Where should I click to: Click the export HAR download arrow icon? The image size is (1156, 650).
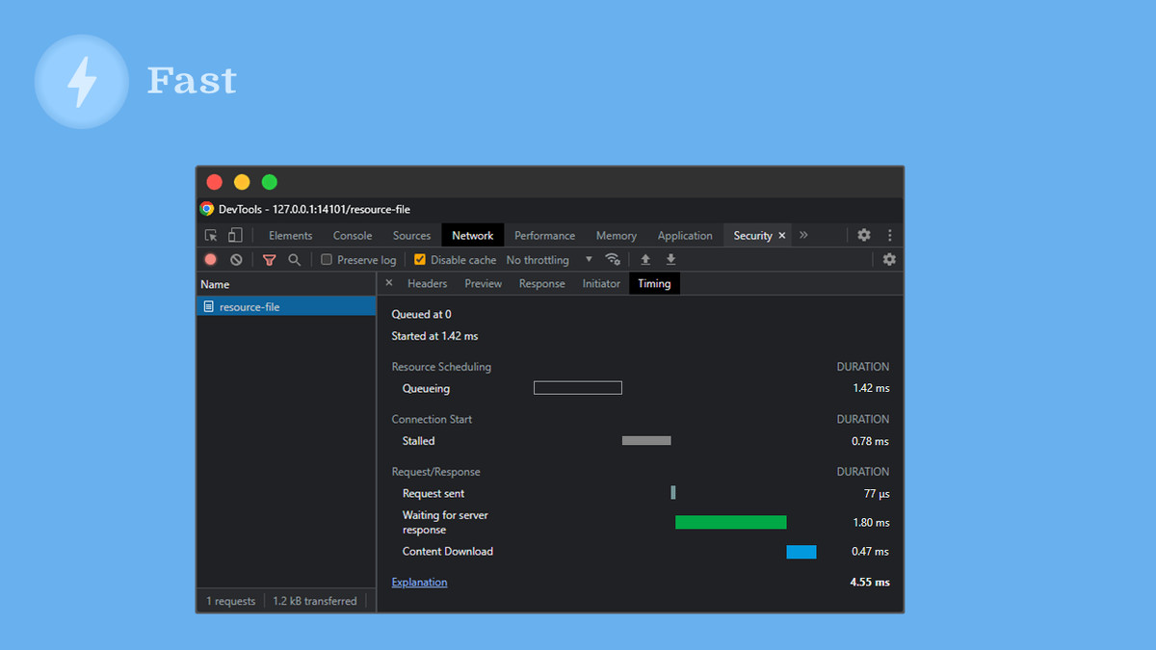click(x=670, y=259)
